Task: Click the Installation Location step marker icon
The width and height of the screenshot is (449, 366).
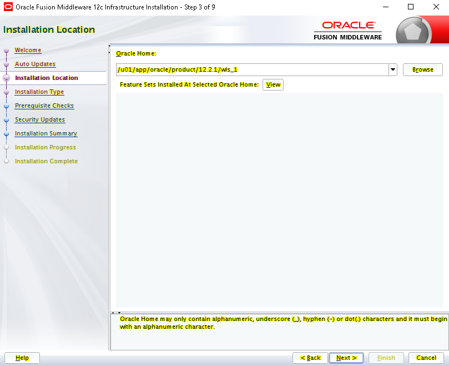Action: pyautogui.click(x=6, y=78)
